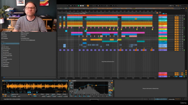The height and width of the screenshot is (105, 188).
Task: Select the FIRST STABS locator marker
Action: click(83, 14)
